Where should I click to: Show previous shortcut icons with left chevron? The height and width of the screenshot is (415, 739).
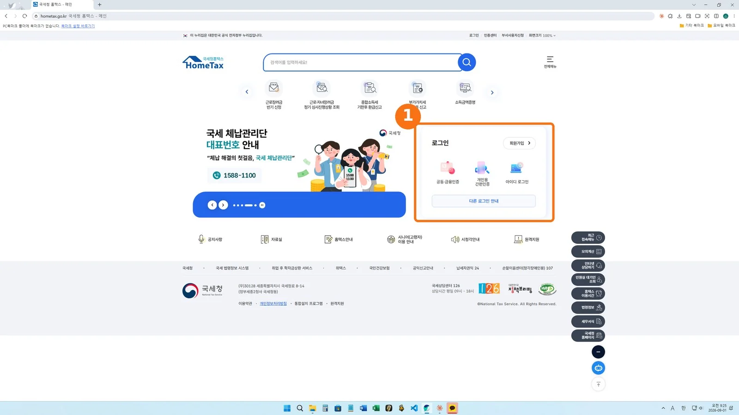pyautogui.click(x=247, y=92)
